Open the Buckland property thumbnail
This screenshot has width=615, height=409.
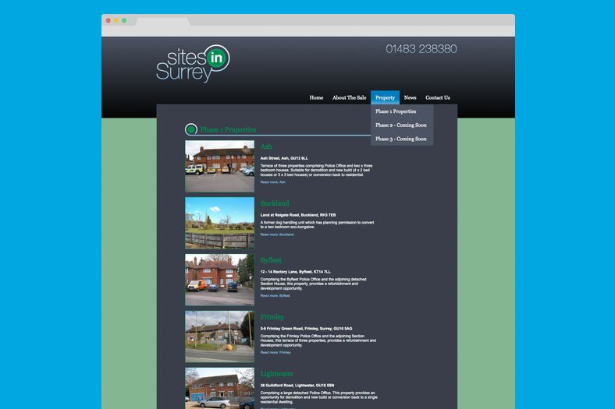[x=219, y=223]
